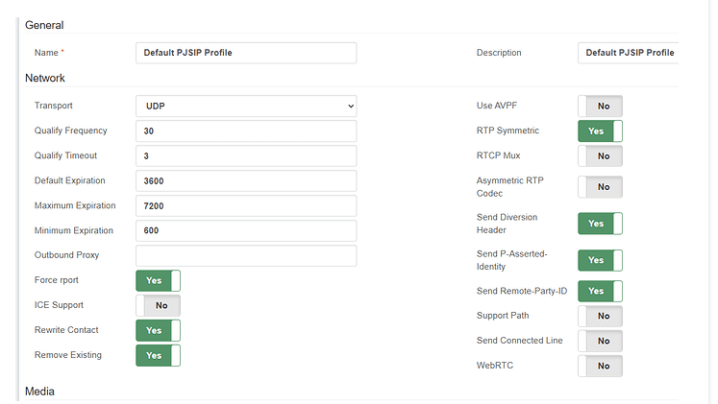Image resolution: width=718 pixels, height=404 pixels.
Task: Enable the RTCP Mux switch
Action: coord(600,155)
